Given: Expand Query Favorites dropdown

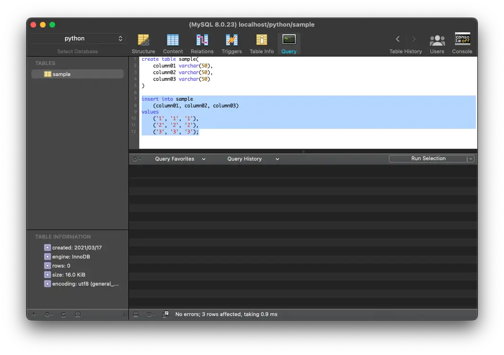Looking at the screenshot, I should tap(180, 159).
